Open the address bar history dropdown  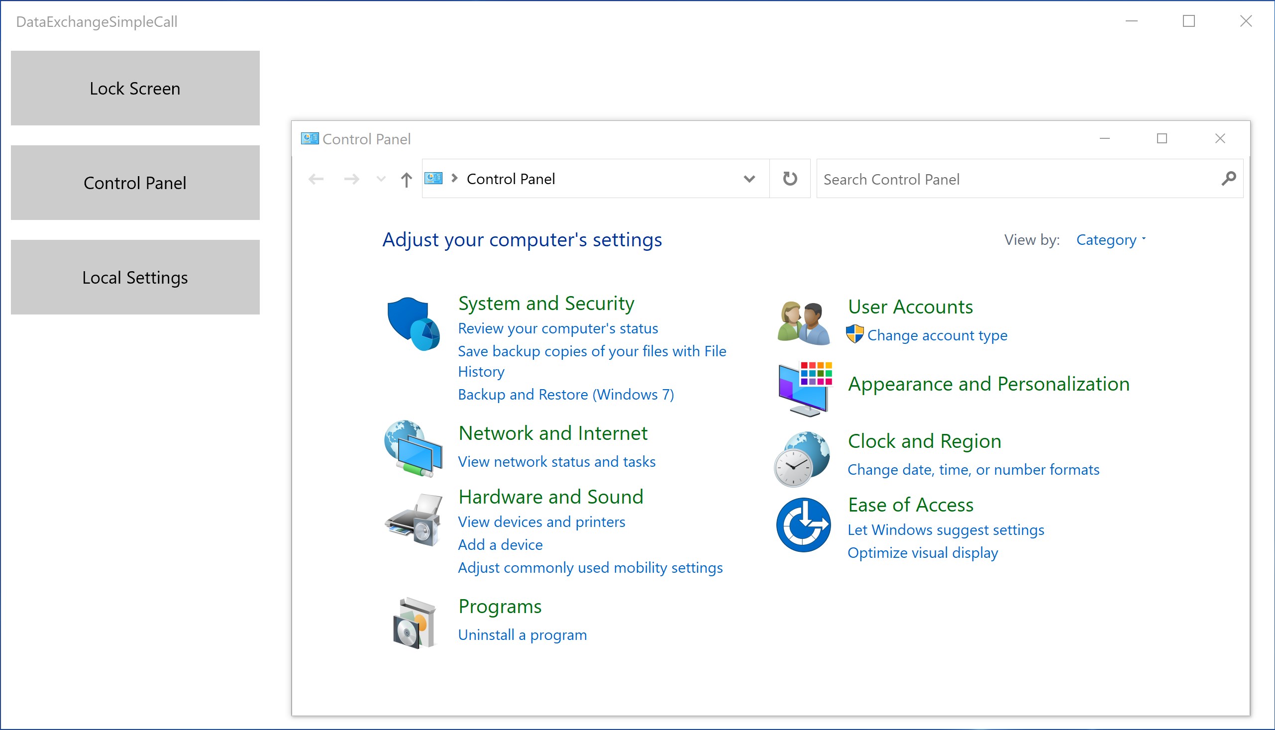[x=749, y=179]
